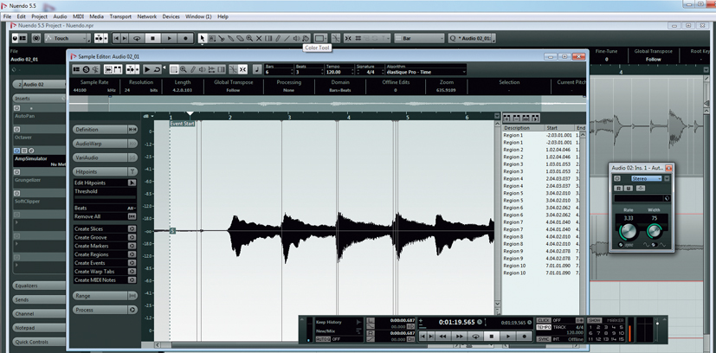Open the Devices menu
This screenshot has height=353, width=716.
171,16
